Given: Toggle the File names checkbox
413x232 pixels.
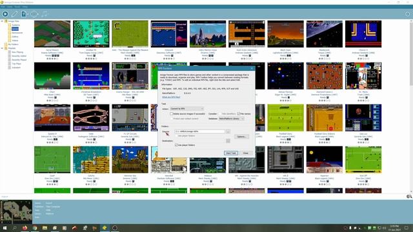Looking at the screenshot, I should (239, 113).
